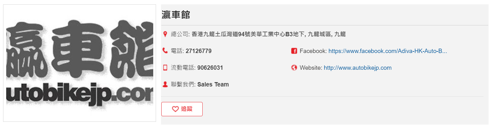Click the 流動電話 mobile label
The image size is (492, 128).
(182, 68)
